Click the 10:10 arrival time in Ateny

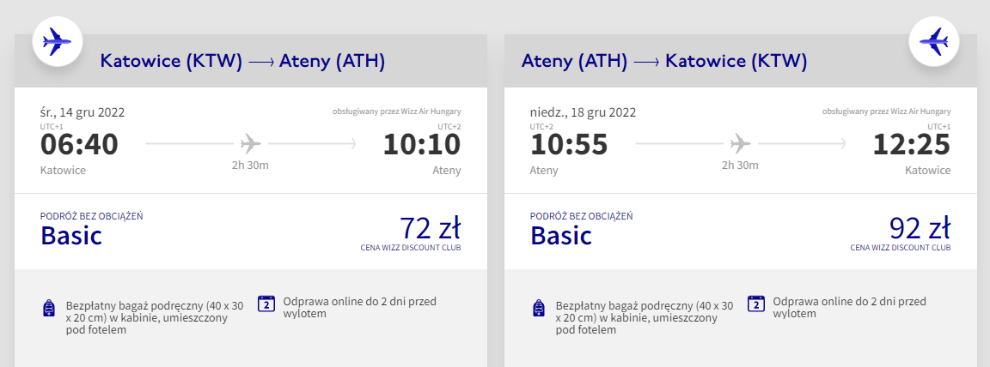(x=422, y=145)
